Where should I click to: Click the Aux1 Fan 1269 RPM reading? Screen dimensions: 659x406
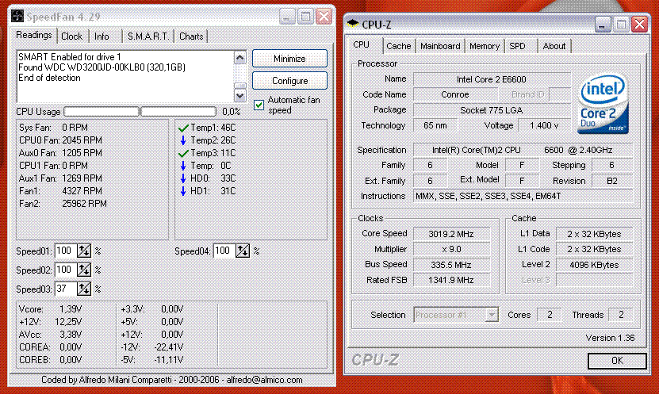tap(60, 178)
